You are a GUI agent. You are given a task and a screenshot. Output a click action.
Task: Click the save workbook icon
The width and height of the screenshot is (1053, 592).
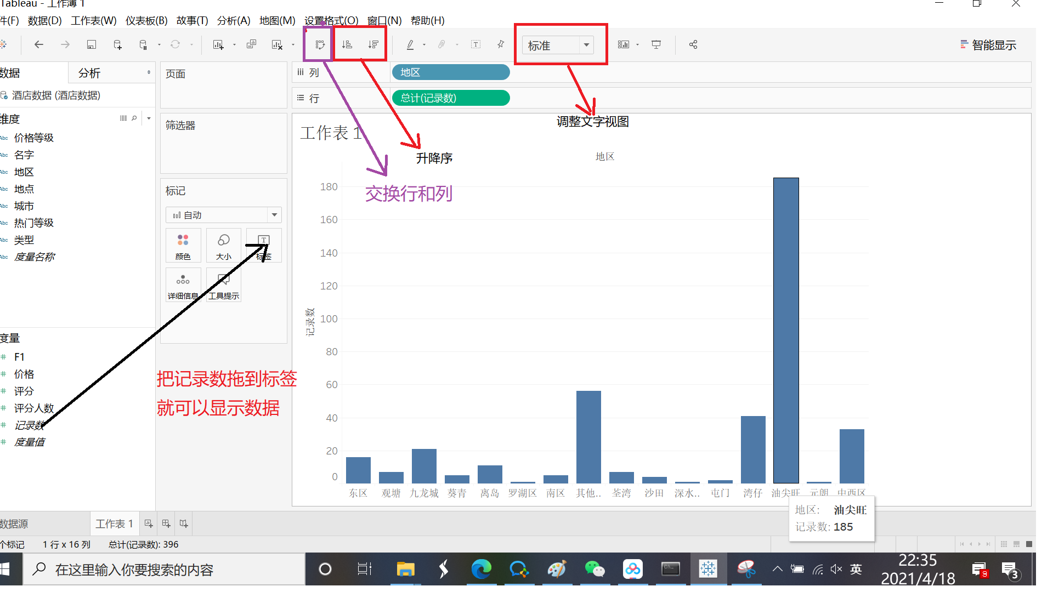tap(91, 45)
